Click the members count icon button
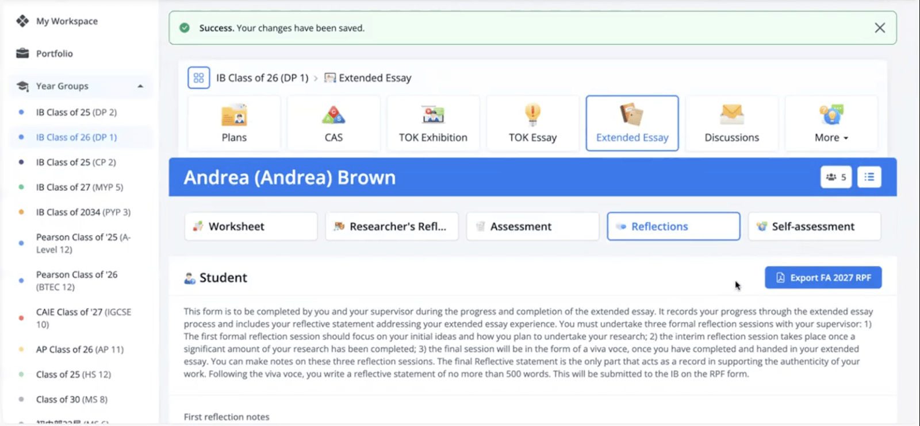920x426 pixels. 835,177
